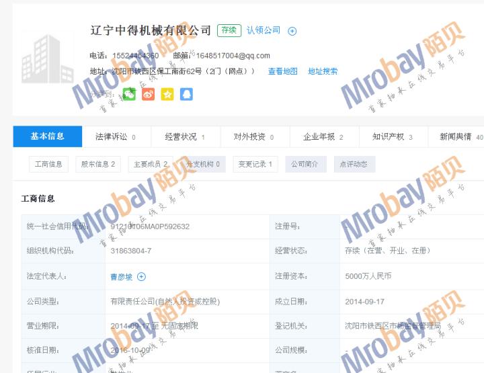Open 查看地图 to view map
Viewport: 484px width, 373px height.
point(282,71)
